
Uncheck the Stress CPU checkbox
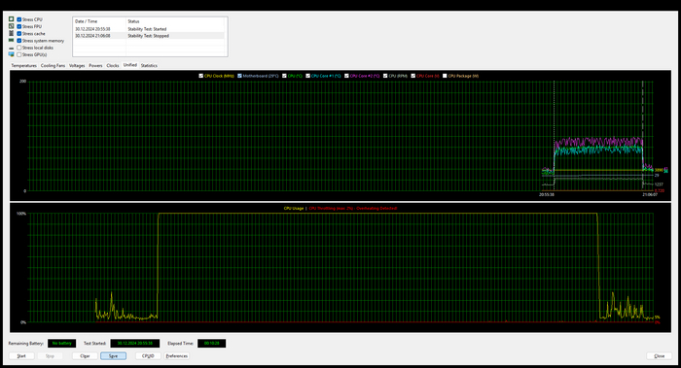pyautogui.click(x=19, y=19)
